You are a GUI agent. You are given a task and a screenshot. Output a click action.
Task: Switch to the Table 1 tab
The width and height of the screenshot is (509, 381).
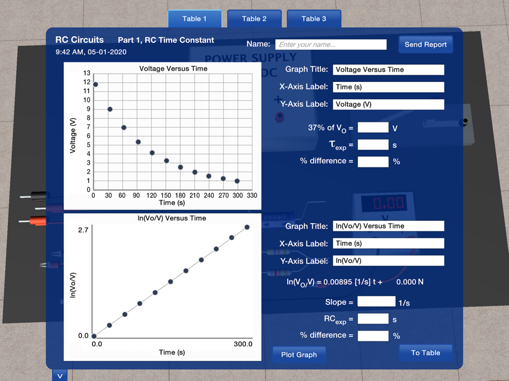tap(194, 19)
